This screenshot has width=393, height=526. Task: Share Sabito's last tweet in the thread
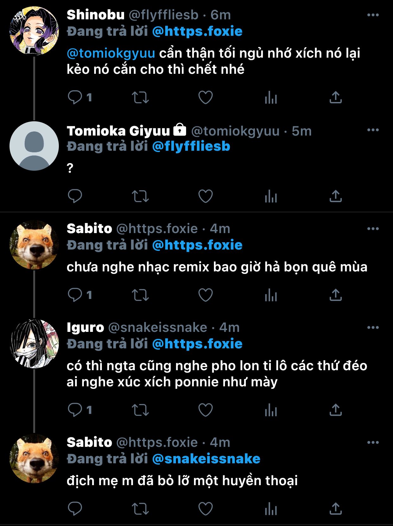point(335,509)
